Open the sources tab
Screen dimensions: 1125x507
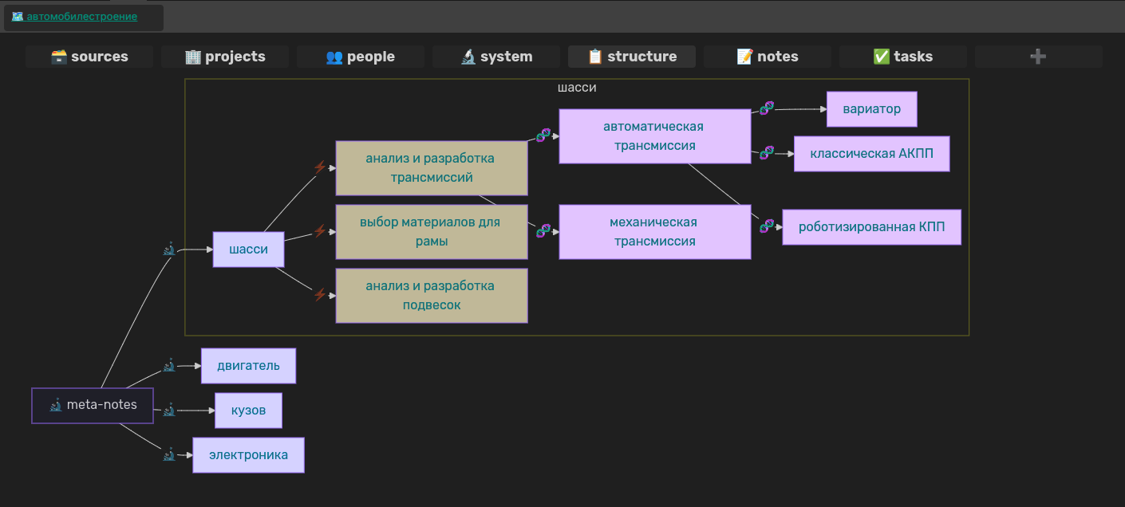pyautogui.click(x=89, y=57)
